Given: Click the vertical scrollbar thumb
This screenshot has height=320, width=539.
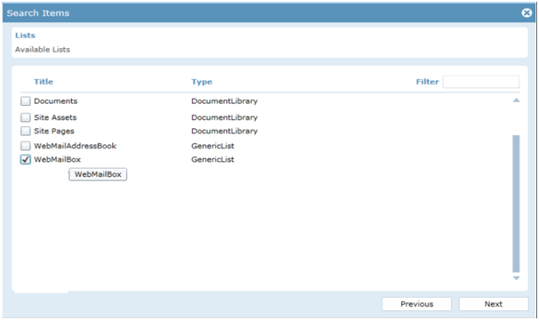Looking at the screenshot, I should point(516,204).
